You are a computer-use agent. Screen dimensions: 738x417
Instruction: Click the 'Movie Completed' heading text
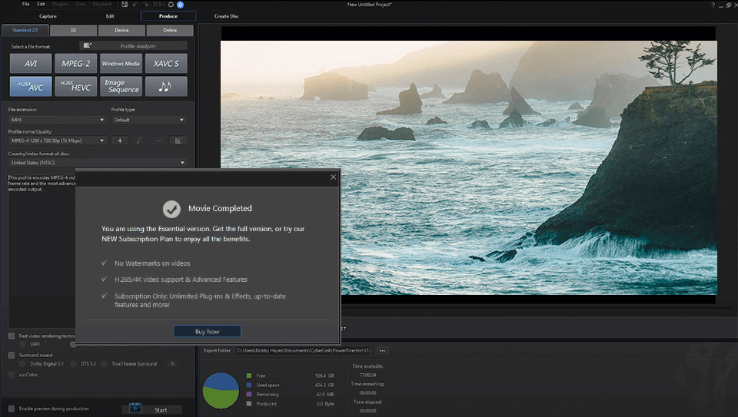coord(220,208)
